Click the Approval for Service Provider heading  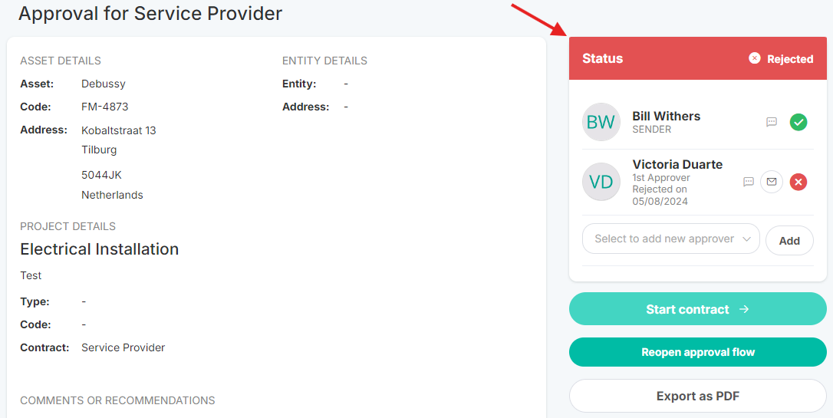150,13
